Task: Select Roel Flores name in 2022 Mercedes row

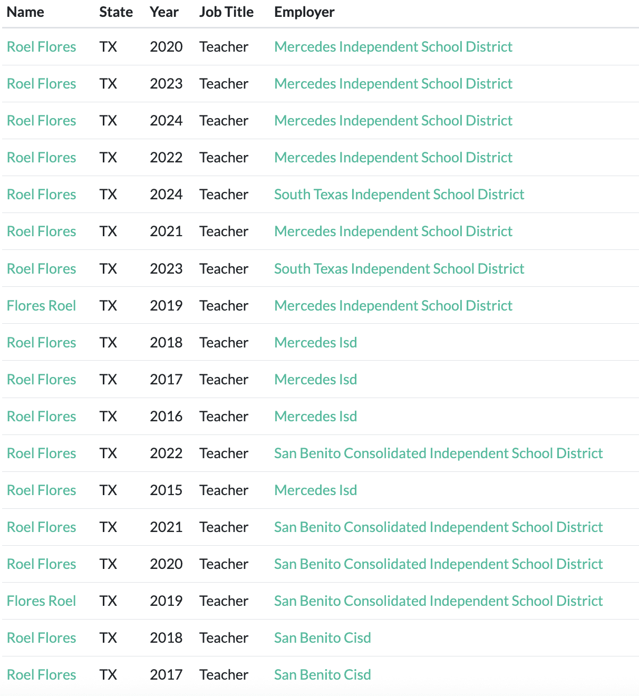Action: pyautogui.click(x=42, y=158)
